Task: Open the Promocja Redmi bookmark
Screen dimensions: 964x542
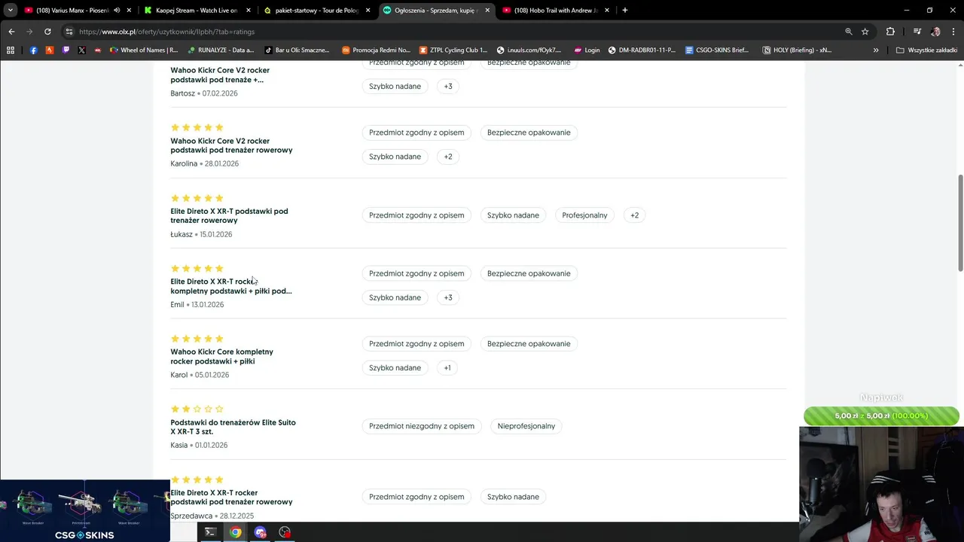Action: (x=376, y=50)
